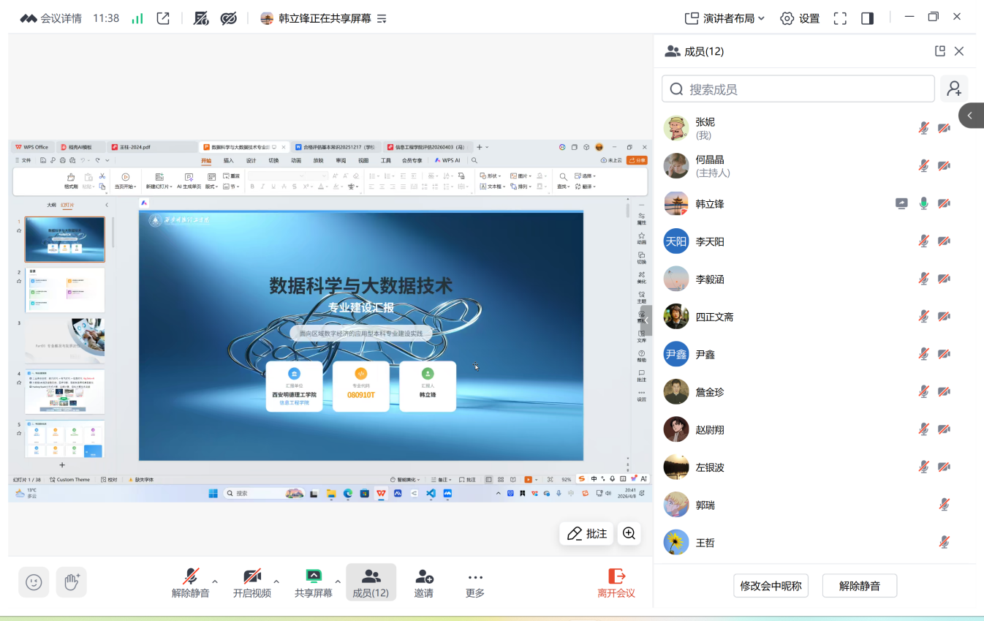This screenshot has width=984, height=621.
Task: Click 离开会议 to leave meeting
Action: [616, 583]
